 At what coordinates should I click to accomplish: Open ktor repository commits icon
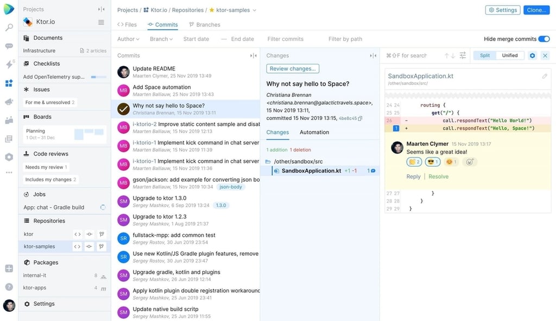(x=90, y=234)
